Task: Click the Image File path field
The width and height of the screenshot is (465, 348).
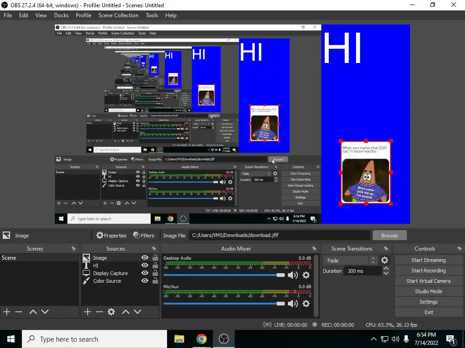Action: point(279,235)
